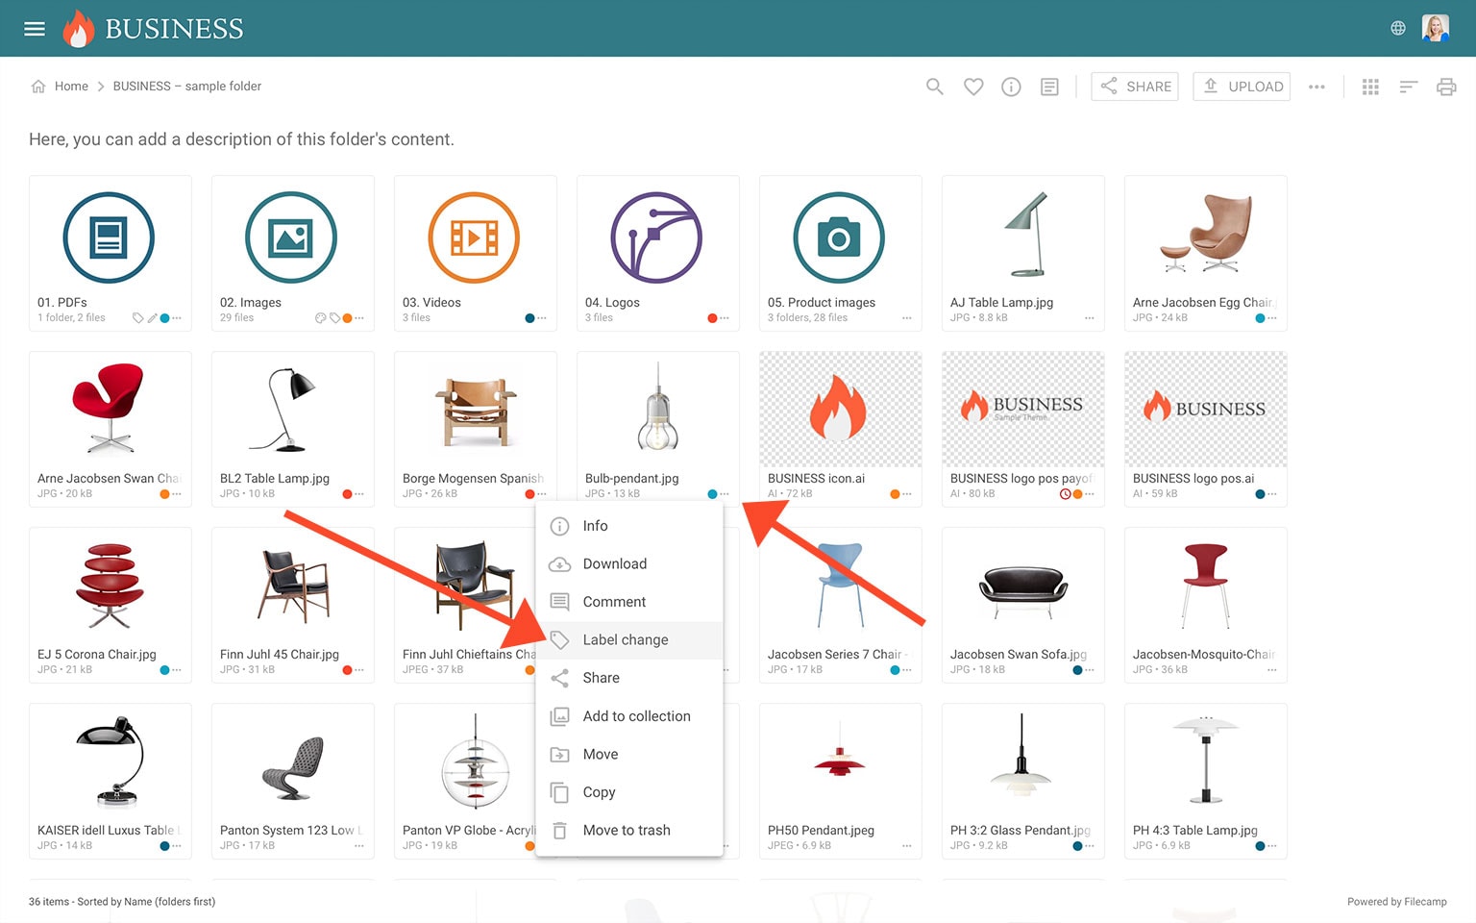
Task: Open more options for Bulb-pendant.jpg
Action: click(x=725, y=494)
